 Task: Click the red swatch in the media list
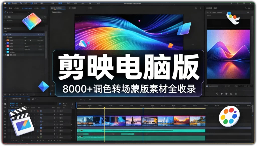(x=8, y=46)
